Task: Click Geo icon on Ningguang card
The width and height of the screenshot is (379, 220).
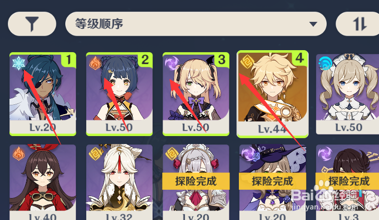Action: [95, 153]
